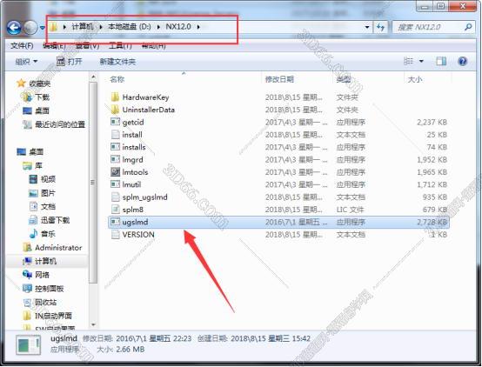
Task: Select the UninstallerData folder
Action: [x=278, y=110]
